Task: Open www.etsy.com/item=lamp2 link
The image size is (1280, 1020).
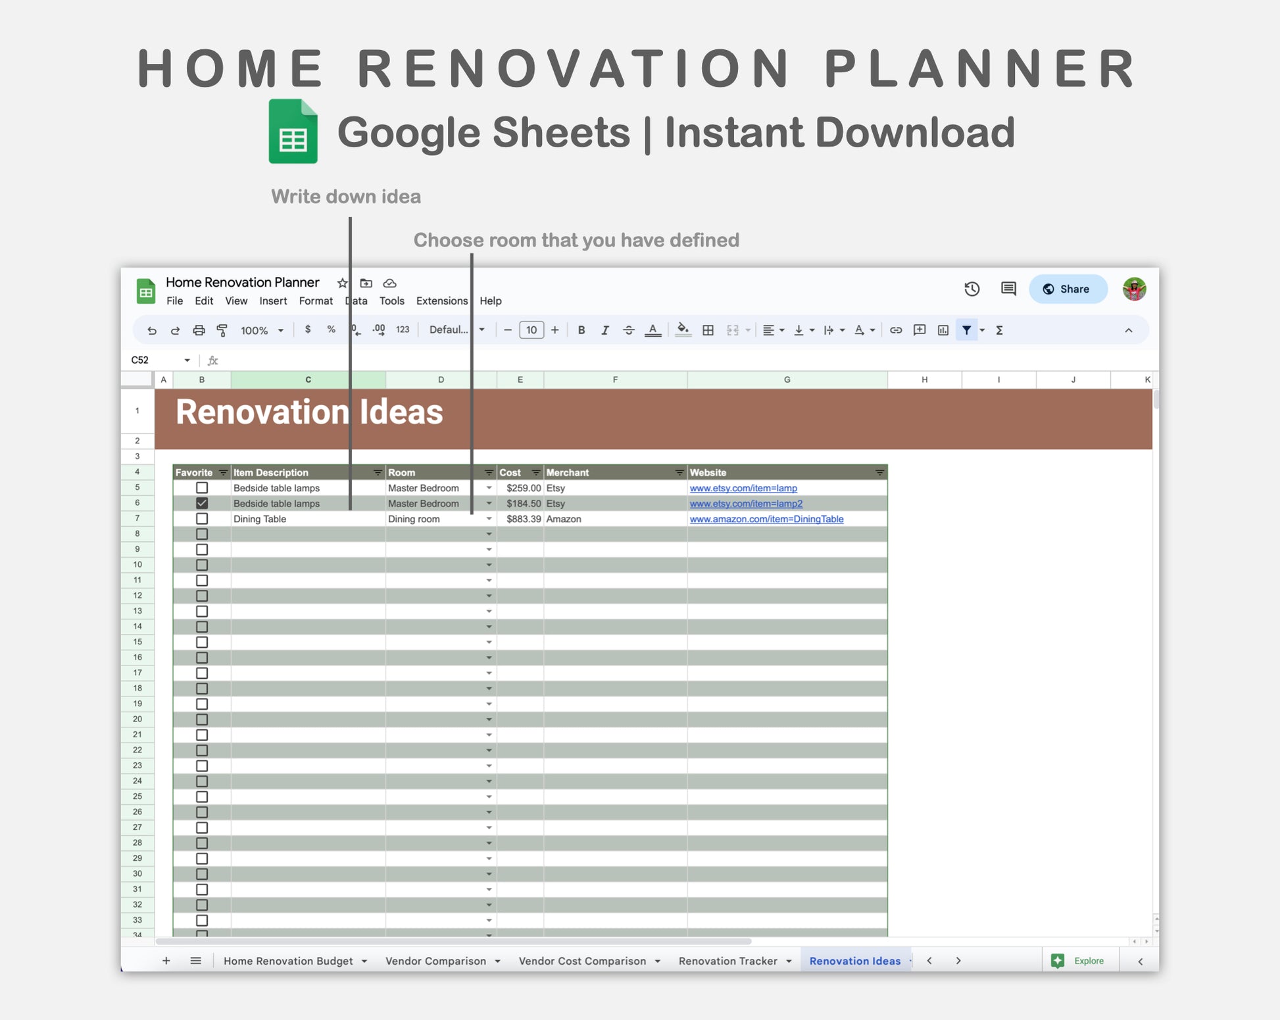Action: pyautogui.click(x=746, y=503)
